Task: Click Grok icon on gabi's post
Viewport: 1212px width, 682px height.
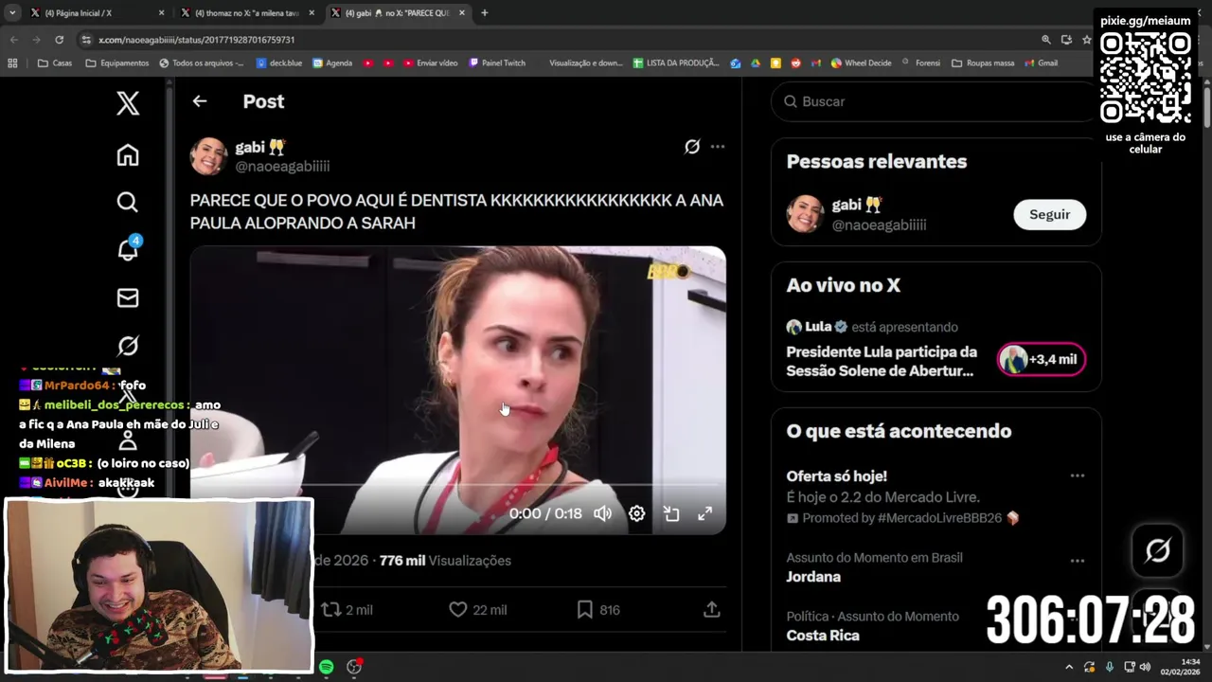Action: [x=692, y=147]
